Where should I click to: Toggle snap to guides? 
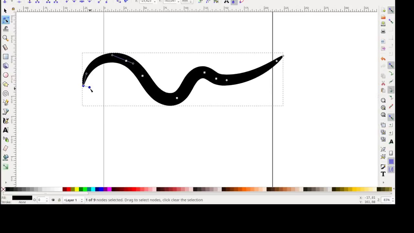point(391,169)
